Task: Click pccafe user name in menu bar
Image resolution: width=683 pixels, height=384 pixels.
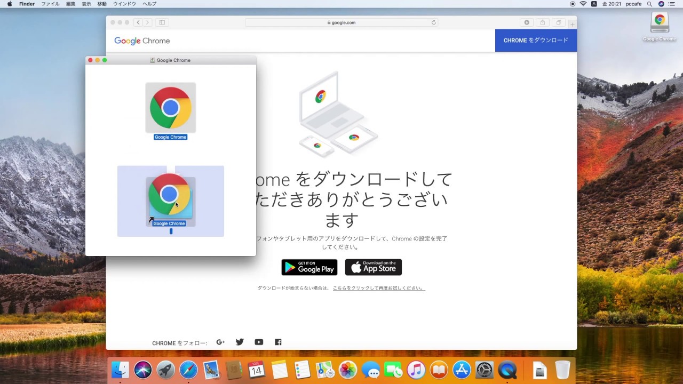Action: pyautogui.click(x=633, y=4)
